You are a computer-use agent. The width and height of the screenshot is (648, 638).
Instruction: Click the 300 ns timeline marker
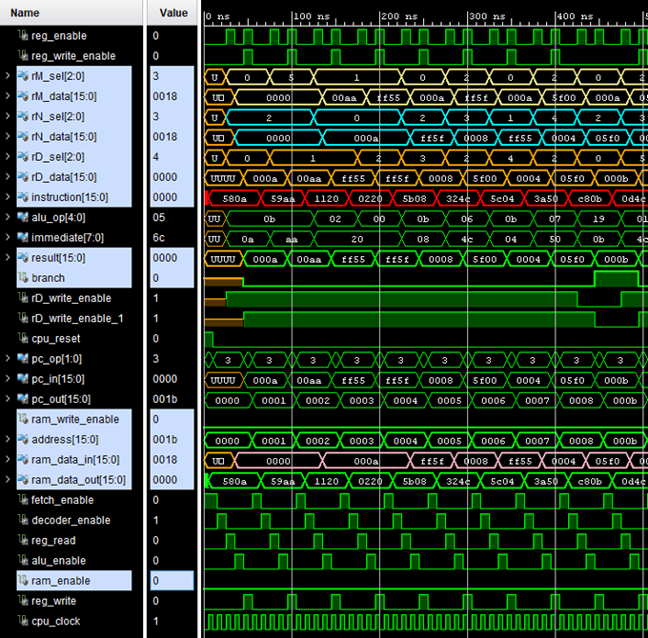pyautogui.click(x=487, y=16)
